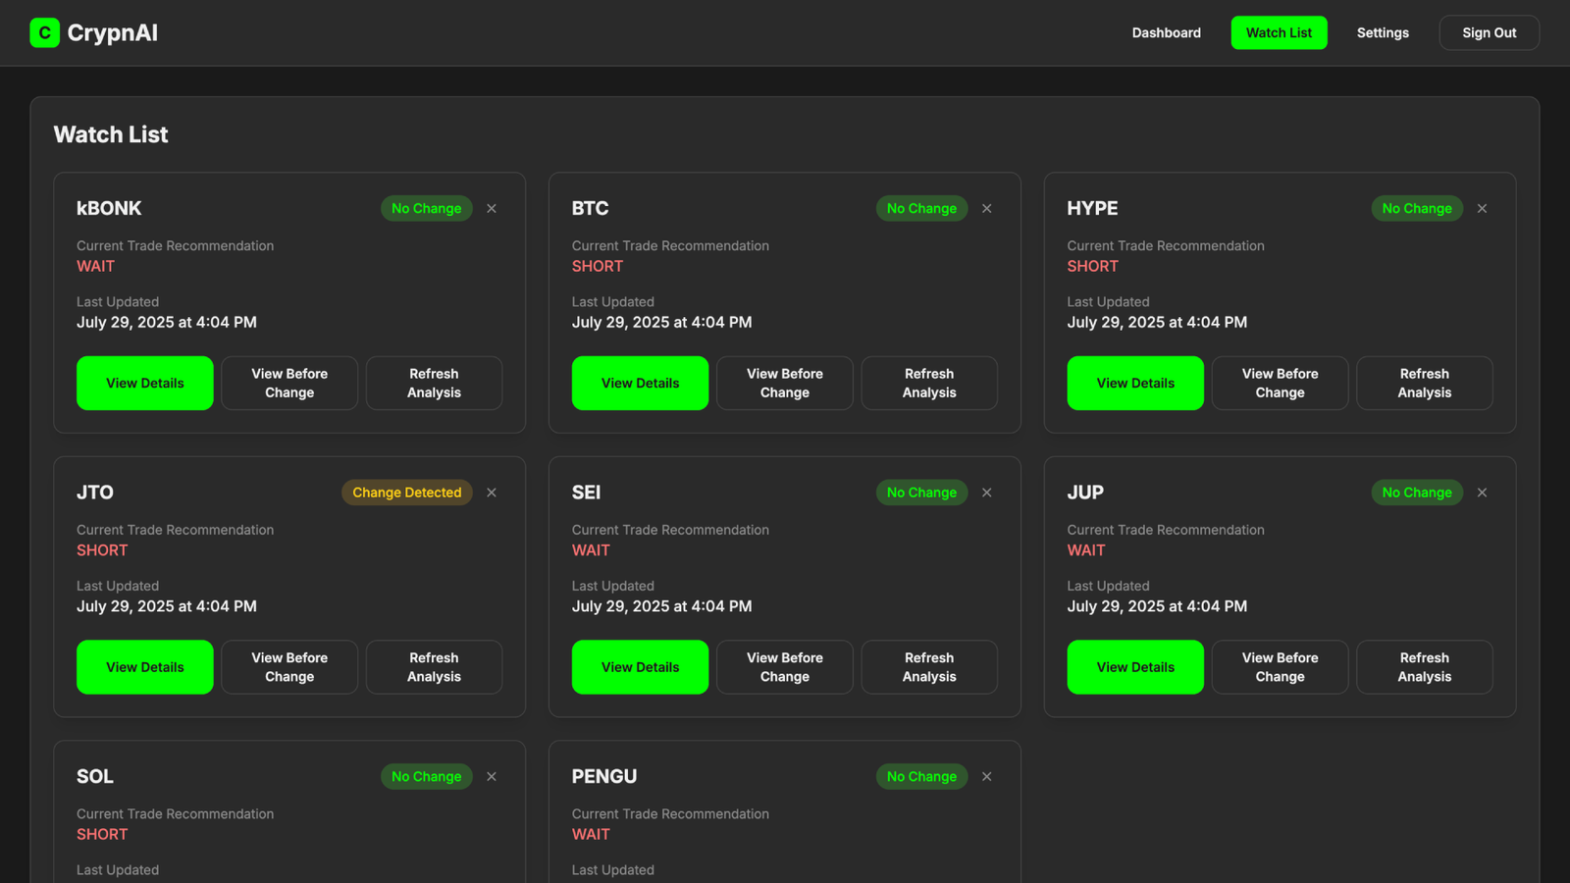This screenshot has width=1570, height=883.
Task: View Details for kBONK
Action: click(x=145, y=383)
